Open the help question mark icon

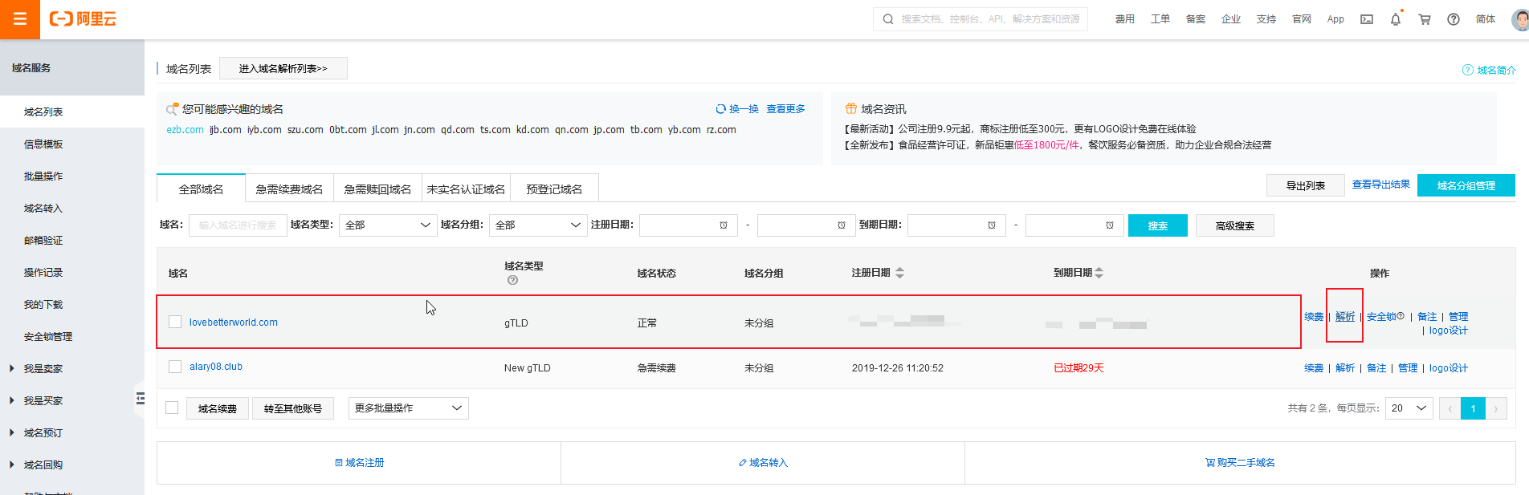[1454, 19]
